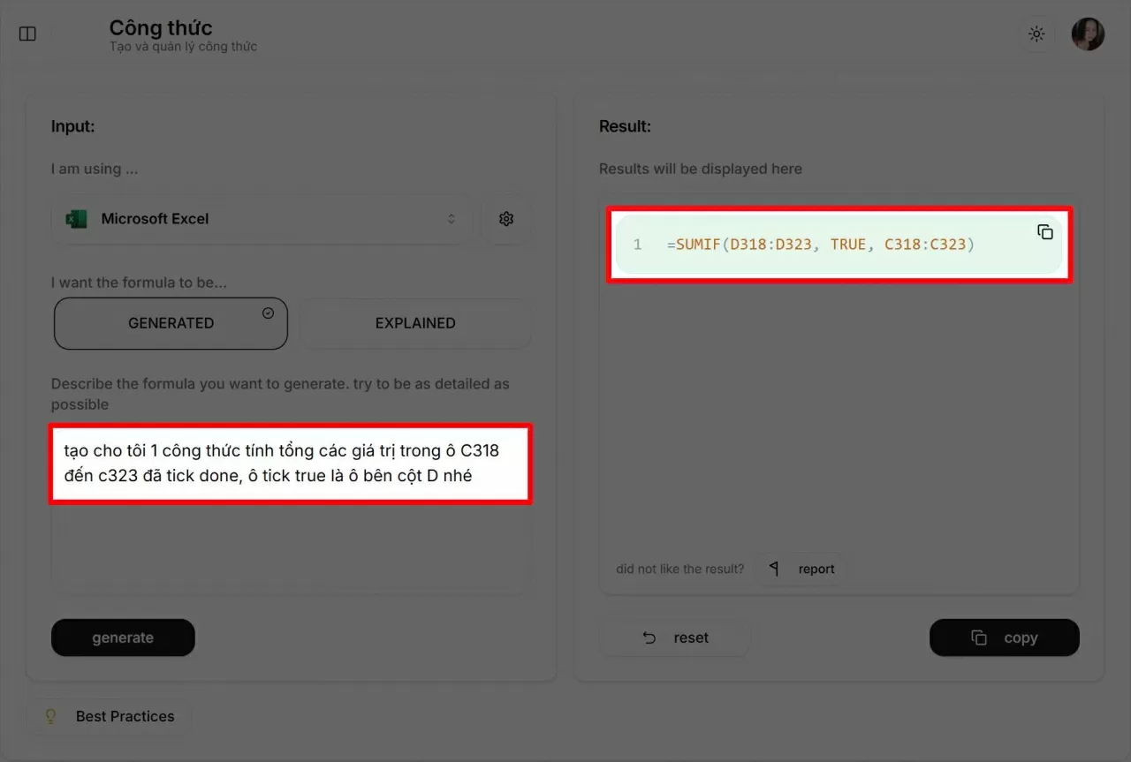Screen dimensions: 1131x762
Task: Click the SUMIF formula result line
Action: [x=820, y=245]
